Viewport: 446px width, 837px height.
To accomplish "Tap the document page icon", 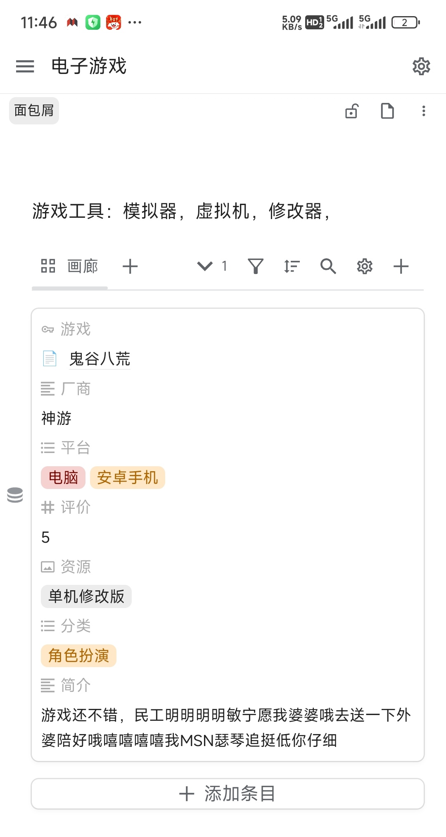I will [x=387, y=111].
